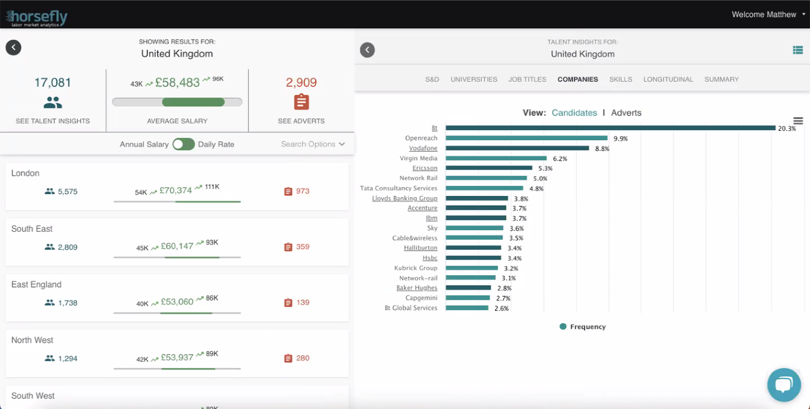
Task: Switch to the Universities tab
Action: pos(474,79)
